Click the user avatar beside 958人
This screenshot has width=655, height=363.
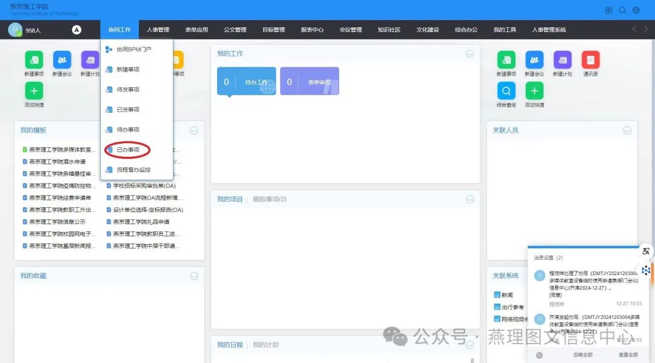pos(15,30)
